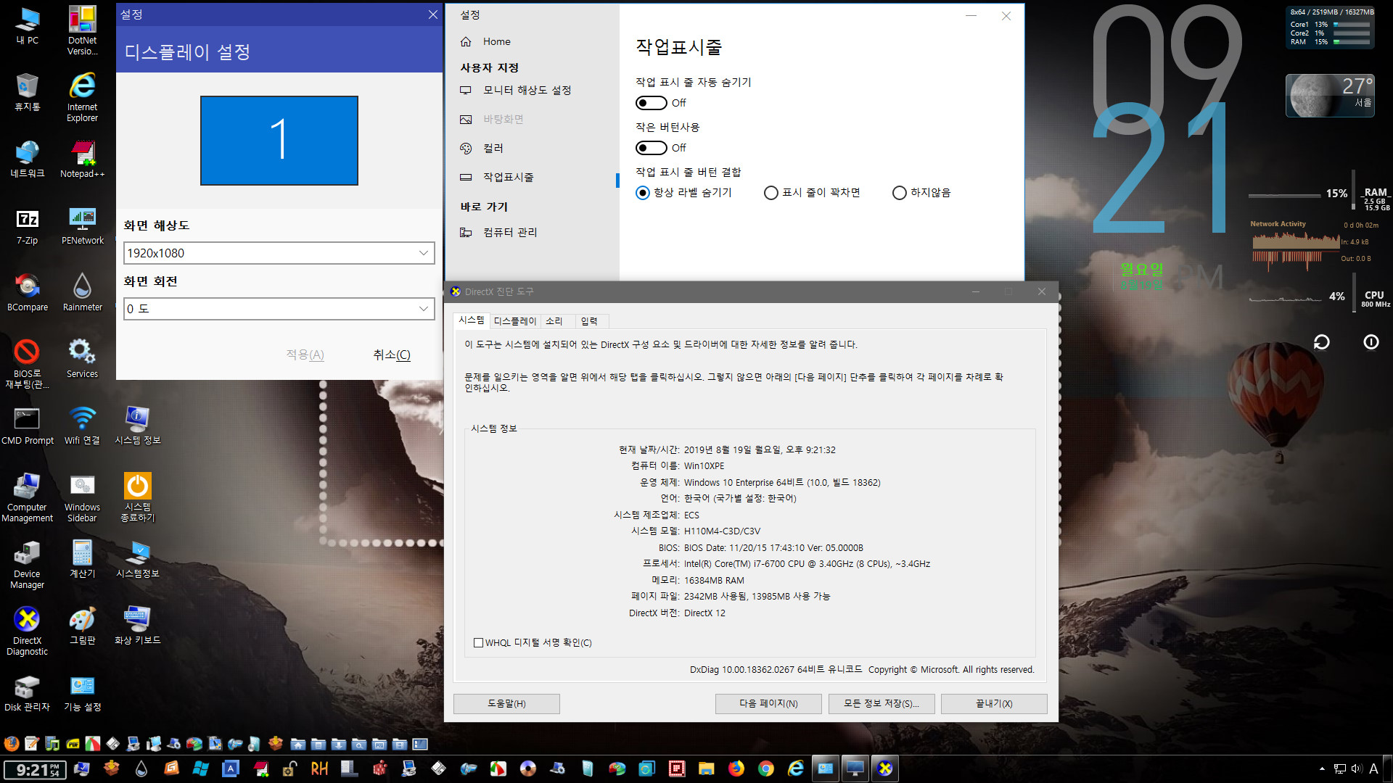
Task: Open the 내 PC desktop icon
Action: coord(28,25)
